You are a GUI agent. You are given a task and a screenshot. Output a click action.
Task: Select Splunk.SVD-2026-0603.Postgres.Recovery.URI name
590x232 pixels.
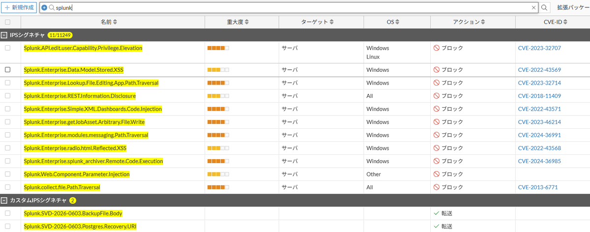click(x=80, y=227)
